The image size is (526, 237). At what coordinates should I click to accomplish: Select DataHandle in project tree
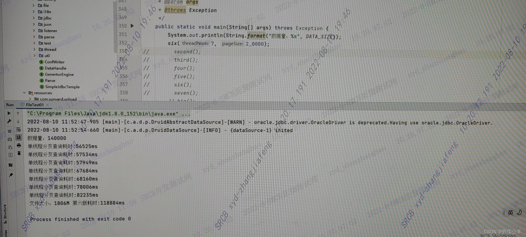click(55, 68)
